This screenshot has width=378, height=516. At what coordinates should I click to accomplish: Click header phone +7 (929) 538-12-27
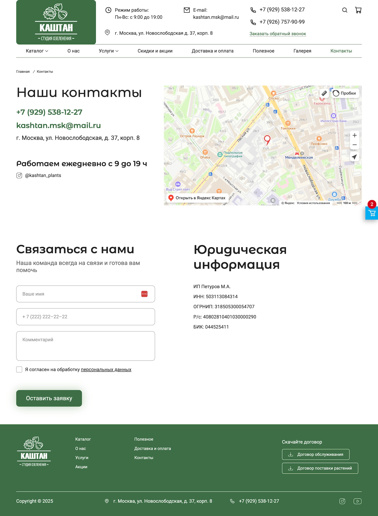point(282,10)
